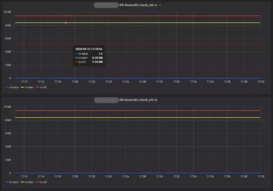Click the tx-crit legend label

tap(43, 182)
